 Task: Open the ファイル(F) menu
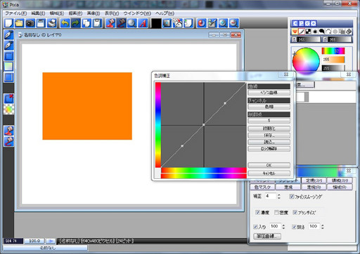click(x=15, y=13)
